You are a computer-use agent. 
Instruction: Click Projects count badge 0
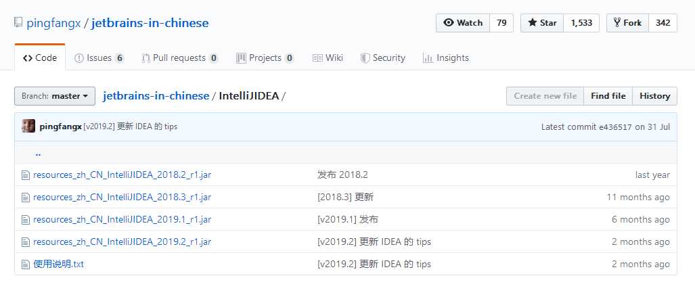(290, 58)
